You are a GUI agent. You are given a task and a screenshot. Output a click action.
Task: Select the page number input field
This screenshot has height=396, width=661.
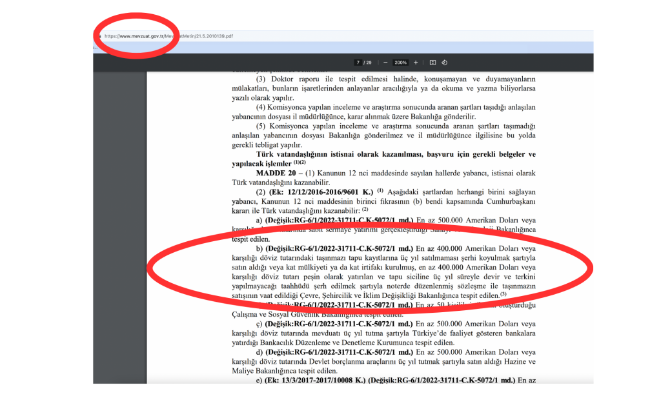pos(358,63)
